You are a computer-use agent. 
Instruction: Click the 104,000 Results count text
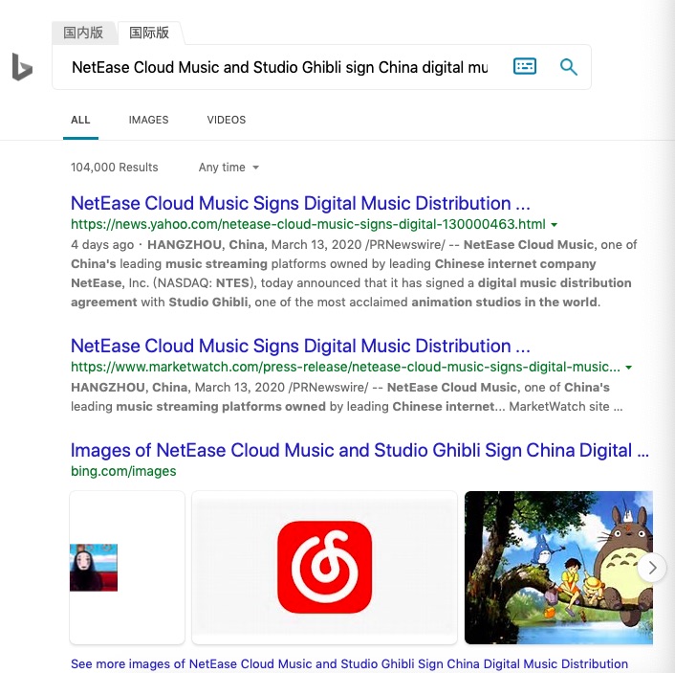115,168
